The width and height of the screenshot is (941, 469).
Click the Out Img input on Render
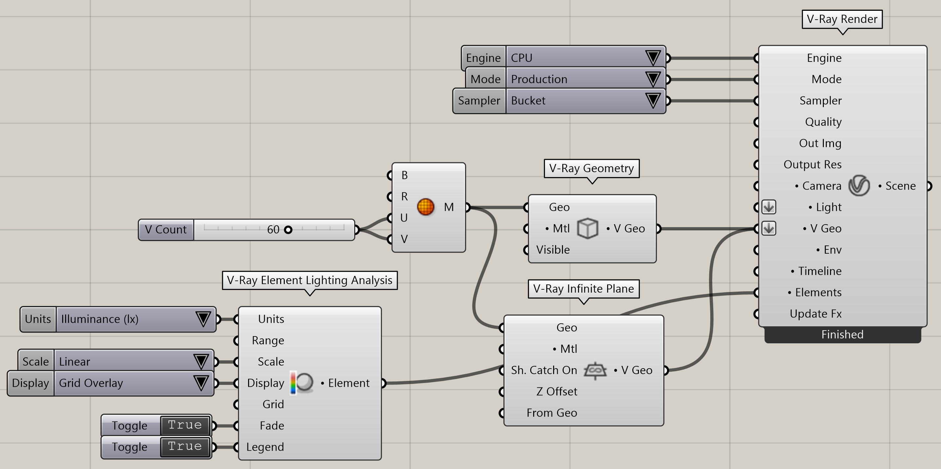(x=820, y=143)
